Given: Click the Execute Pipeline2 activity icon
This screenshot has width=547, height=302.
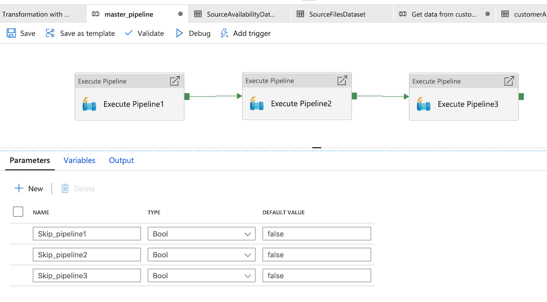Looking at the screenshot, I should [x=256, y=104].
